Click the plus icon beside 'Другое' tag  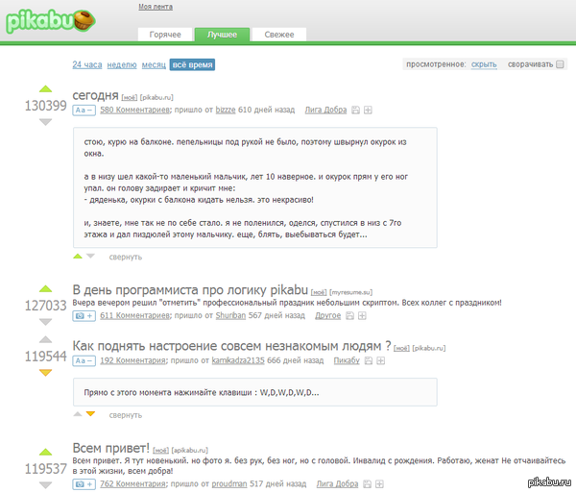[361, 315]
